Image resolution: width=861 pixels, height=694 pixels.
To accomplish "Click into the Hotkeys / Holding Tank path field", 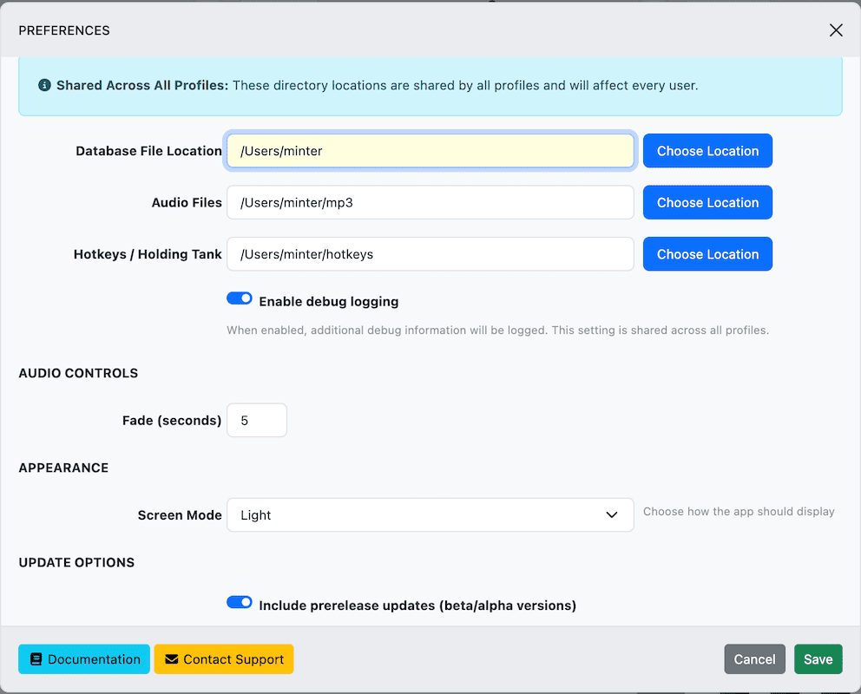I will [x=430, y=254].
